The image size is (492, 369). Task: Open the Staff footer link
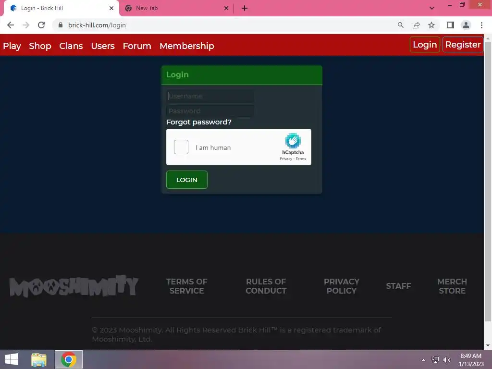coord(398,286)
